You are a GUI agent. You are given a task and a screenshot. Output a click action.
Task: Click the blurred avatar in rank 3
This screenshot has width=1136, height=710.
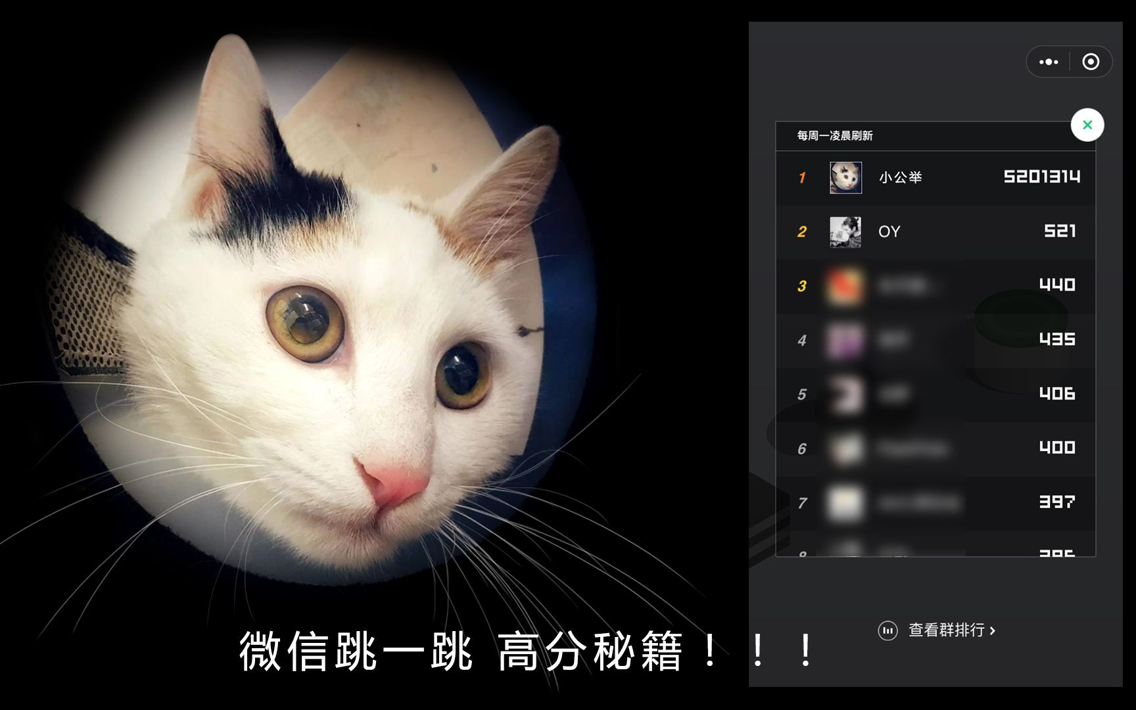coord(845,287)
